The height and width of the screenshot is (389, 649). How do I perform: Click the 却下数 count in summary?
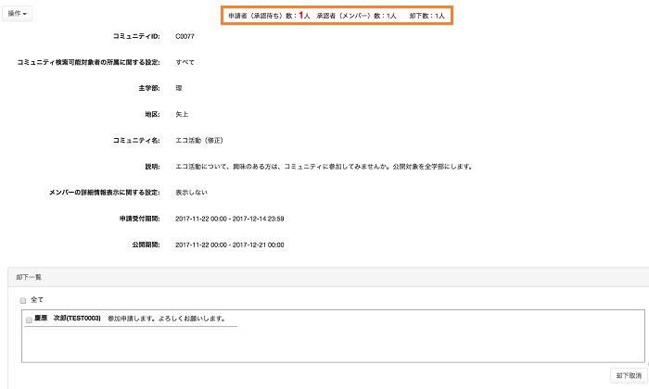click(426, 16)
